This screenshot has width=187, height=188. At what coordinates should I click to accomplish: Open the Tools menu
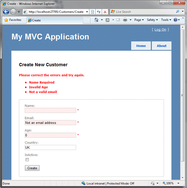(166, 20)
